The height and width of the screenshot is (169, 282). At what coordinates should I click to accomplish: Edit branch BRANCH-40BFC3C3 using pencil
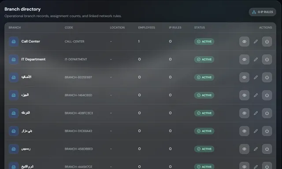pyautogui.click(x=256, y=113)
